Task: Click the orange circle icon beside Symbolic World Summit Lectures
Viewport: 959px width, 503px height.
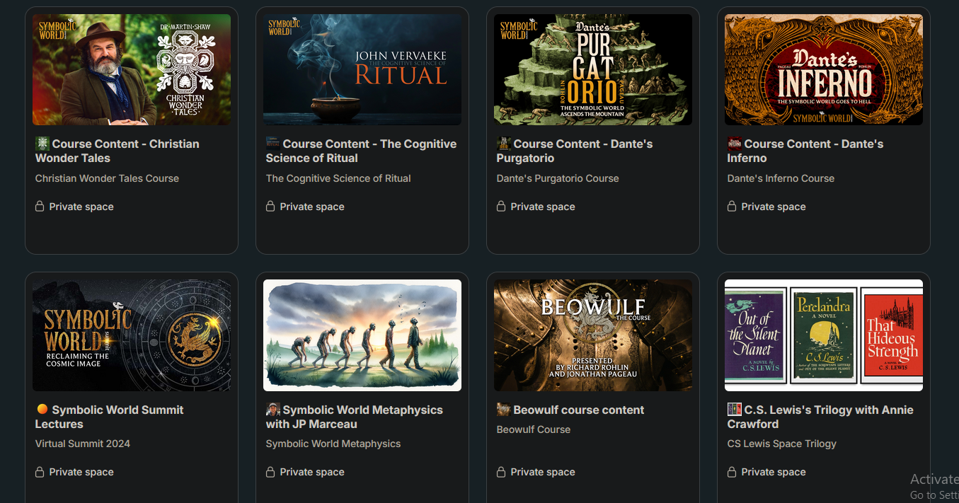Action: tap(42, 409)
